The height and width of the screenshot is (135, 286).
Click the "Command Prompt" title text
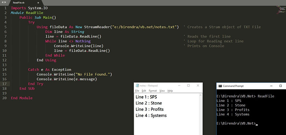pos(233,86)
